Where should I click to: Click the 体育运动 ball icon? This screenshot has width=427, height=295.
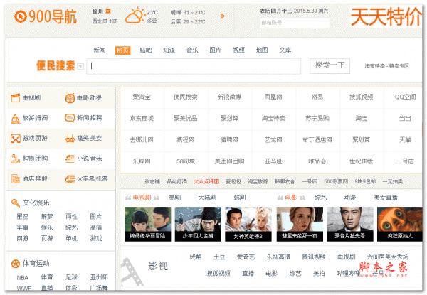tap(16, 264)
